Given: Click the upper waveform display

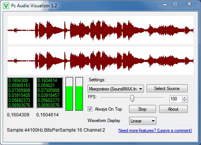Looking at the screenshot, I should pyautogui.click(x=100, y=31).
